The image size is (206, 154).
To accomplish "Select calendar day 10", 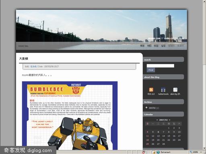I will [179, 132].
